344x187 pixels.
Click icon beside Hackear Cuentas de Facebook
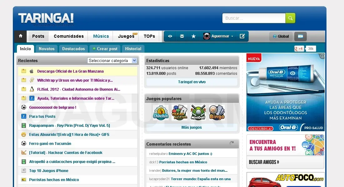24,152
